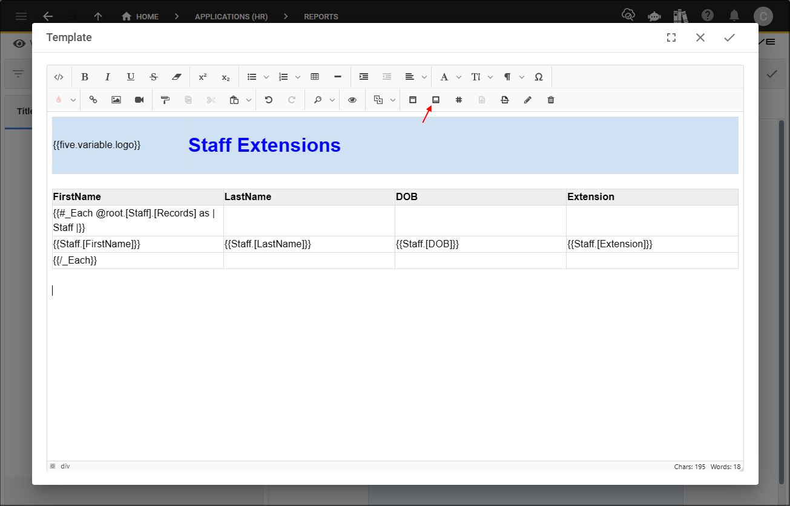790x506 pixels.
Task: Insert an image
Action: point(116,100)
